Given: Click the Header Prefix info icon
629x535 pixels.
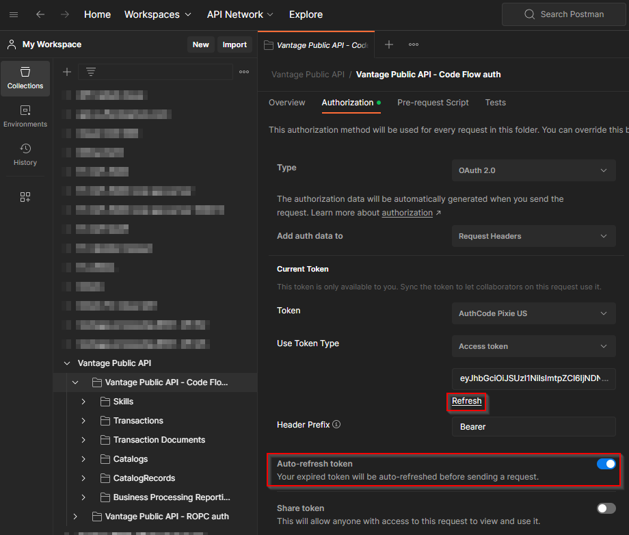Looking at the screenshot, I should [336, 424].
